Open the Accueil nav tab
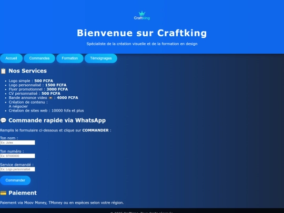Viewport: 284px width, 213px height. coord(11,58)
